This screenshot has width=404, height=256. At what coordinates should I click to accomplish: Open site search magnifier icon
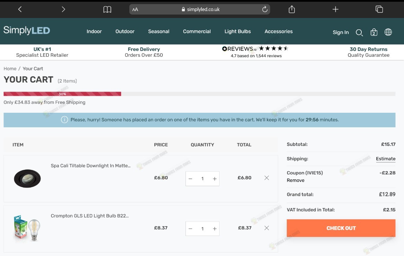coord(359,33)
